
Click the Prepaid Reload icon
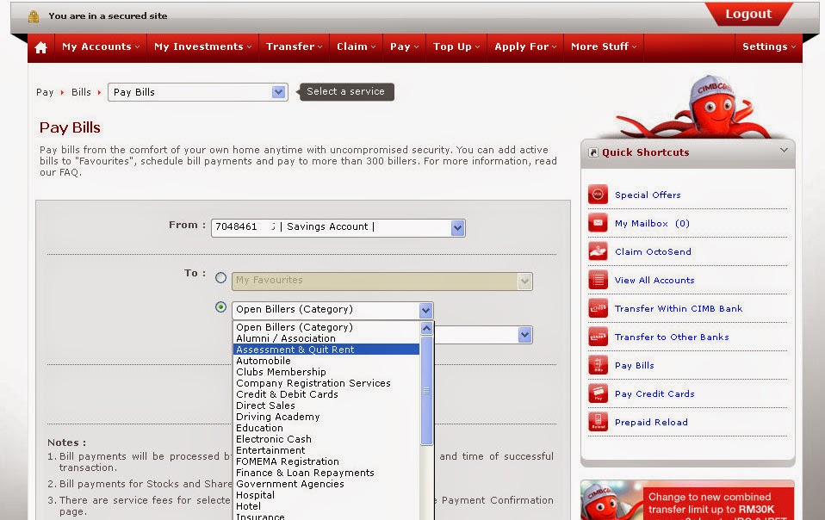[598, 422]
